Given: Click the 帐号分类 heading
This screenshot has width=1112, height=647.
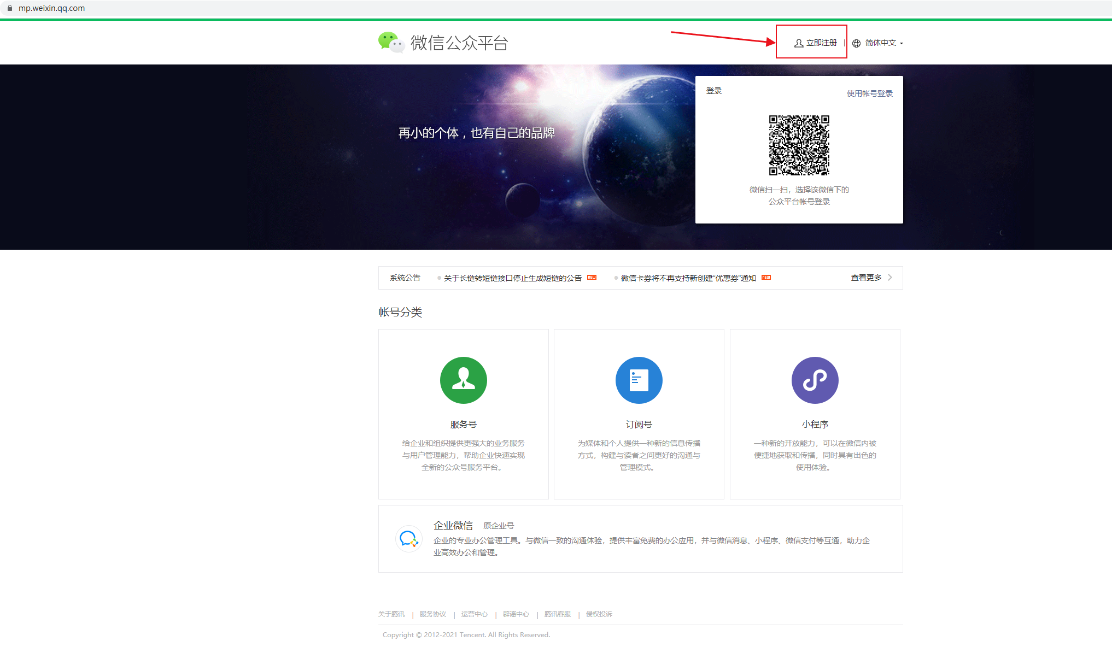Looking at the screenshot, I should pyautogui.click(x=400, y=312).
